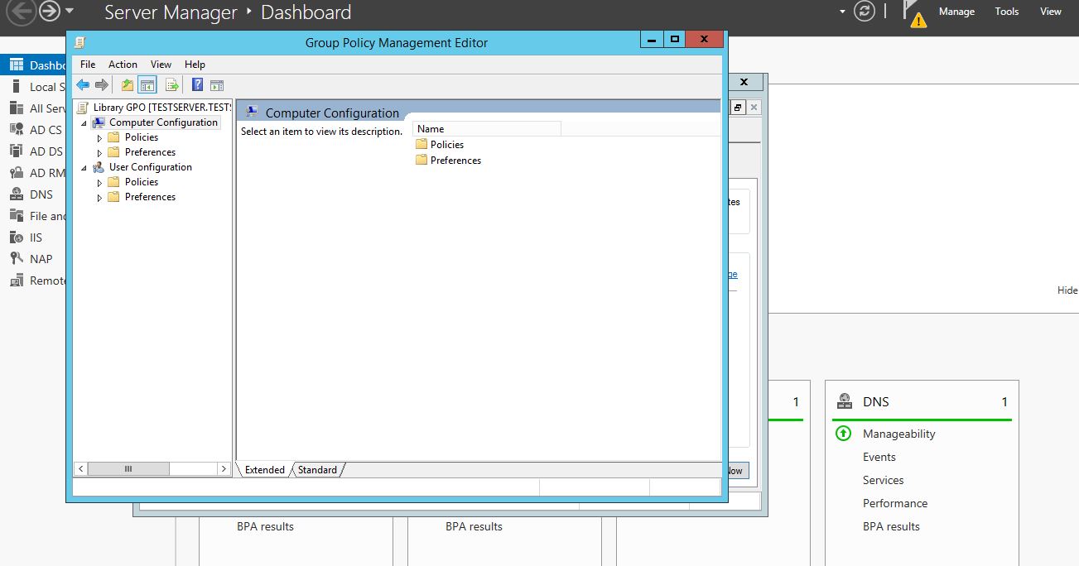Open DNS role in the sidebar
Screen dimensions: 1079x566
[x=33, y=194]
